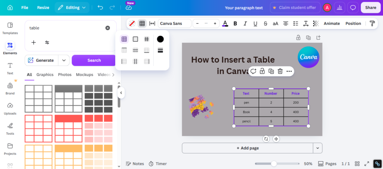The width and height of the screenshot is (383, 169).
Task: Open the Editing mode dropdown
Action: pos(72,7)
